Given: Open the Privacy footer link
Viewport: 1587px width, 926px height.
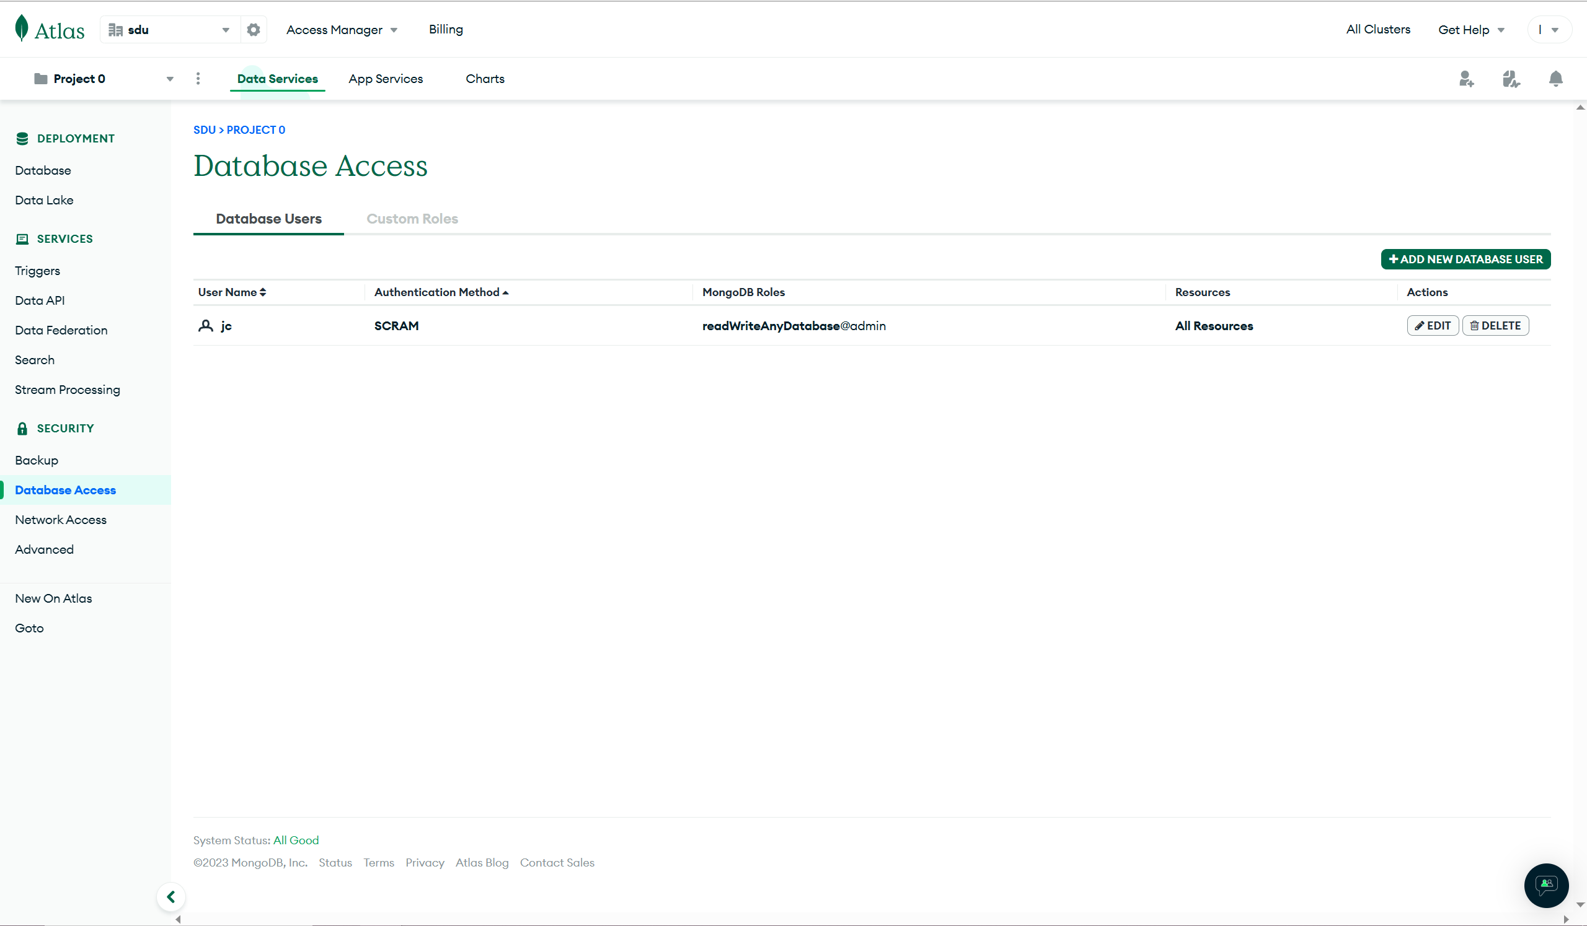Looking at the screenshot, I should click(x=425, y=862).
